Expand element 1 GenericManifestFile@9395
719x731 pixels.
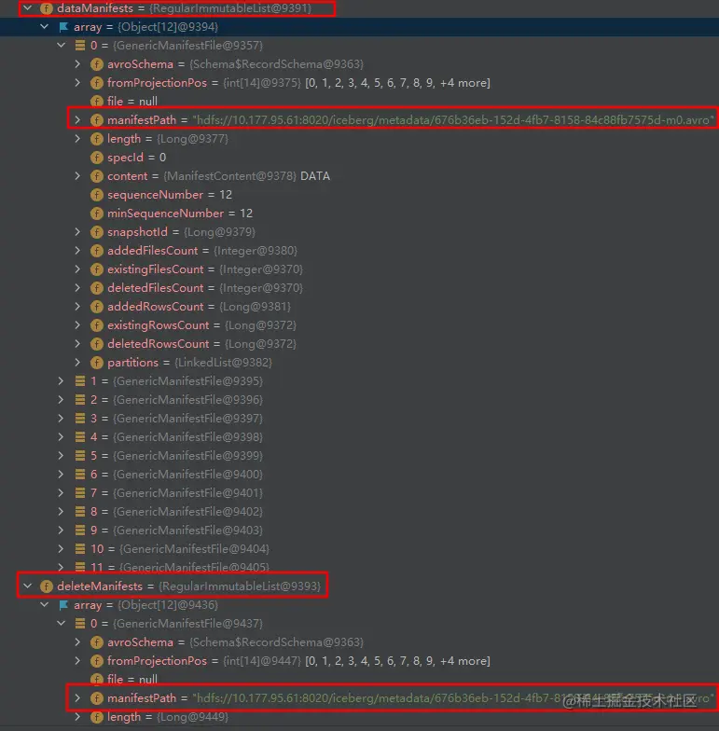pyautogui.click(x=61, y=380)
